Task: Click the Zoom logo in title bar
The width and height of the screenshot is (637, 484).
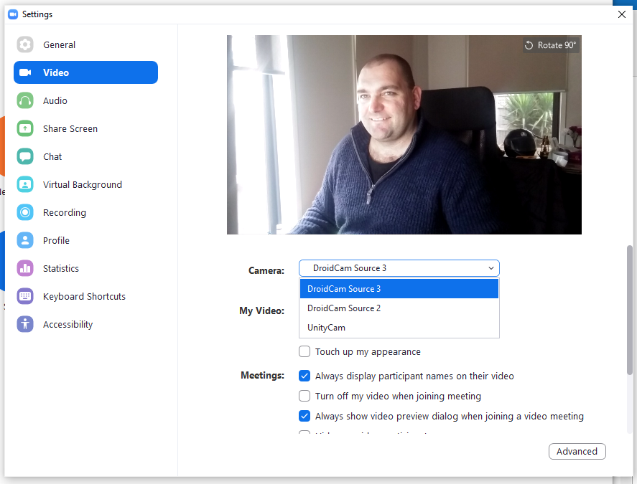Action: point(13,14)
